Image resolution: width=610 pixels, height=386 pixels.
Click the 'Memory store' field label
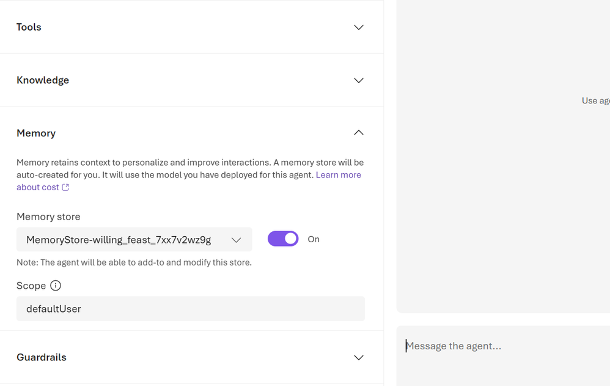pos(48,217)
